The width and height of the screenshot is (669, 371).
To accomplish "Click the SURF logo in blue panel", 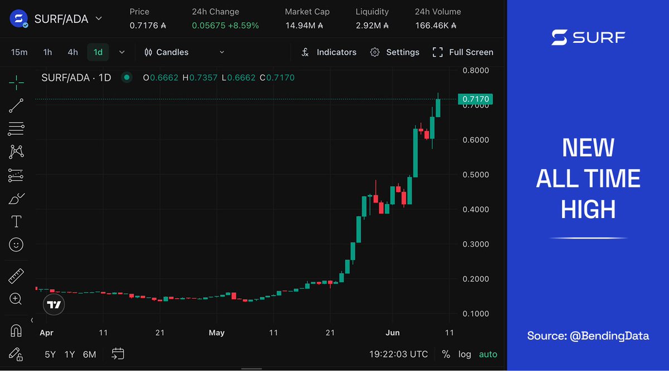I will click(588, 37).
